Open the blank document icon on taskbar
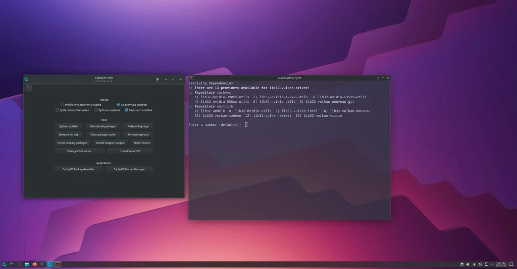 coord(19,264)
